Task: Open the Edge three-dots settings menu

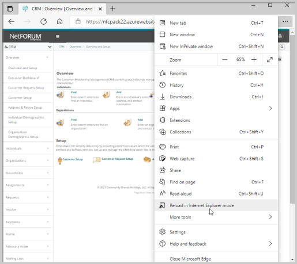Action: [x=285, y=22]
